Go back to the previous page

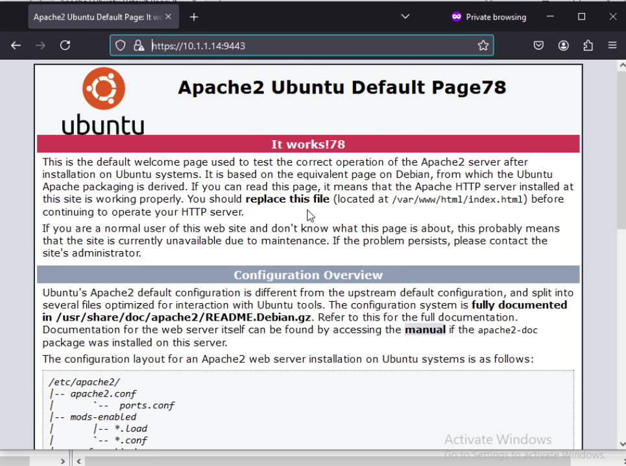(x=16, y=45)
